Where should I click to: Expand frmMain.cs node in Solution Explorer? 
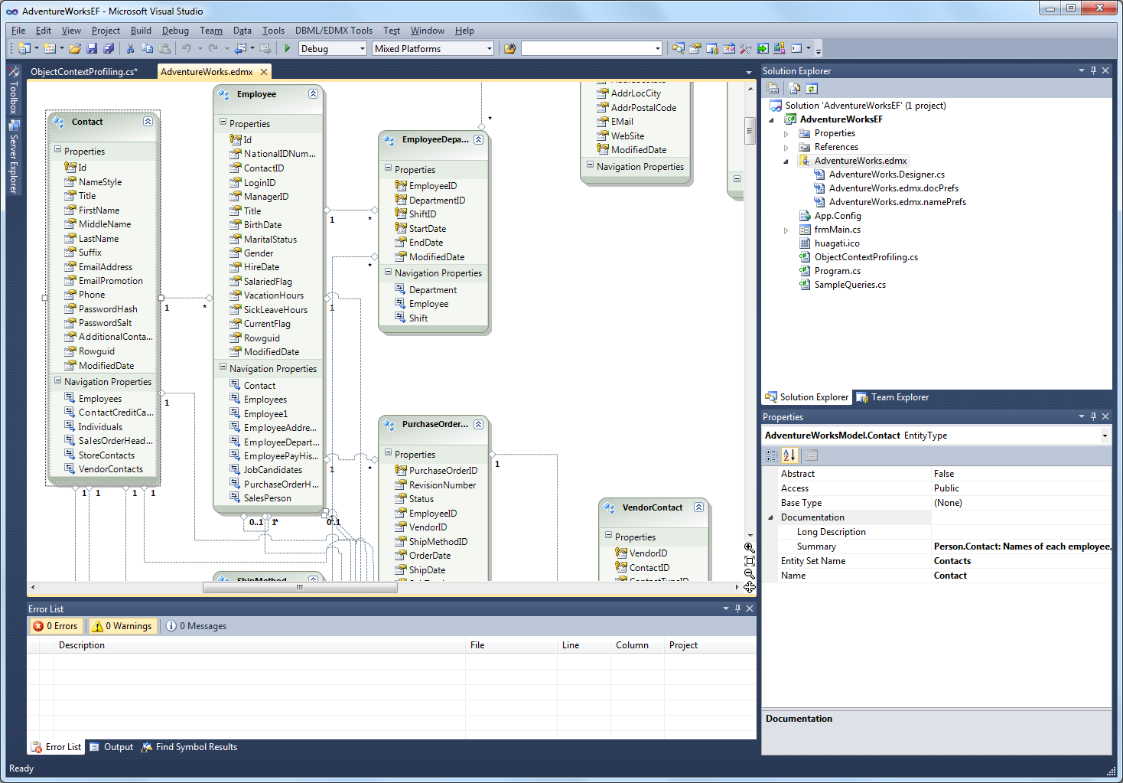coord(786,230)
